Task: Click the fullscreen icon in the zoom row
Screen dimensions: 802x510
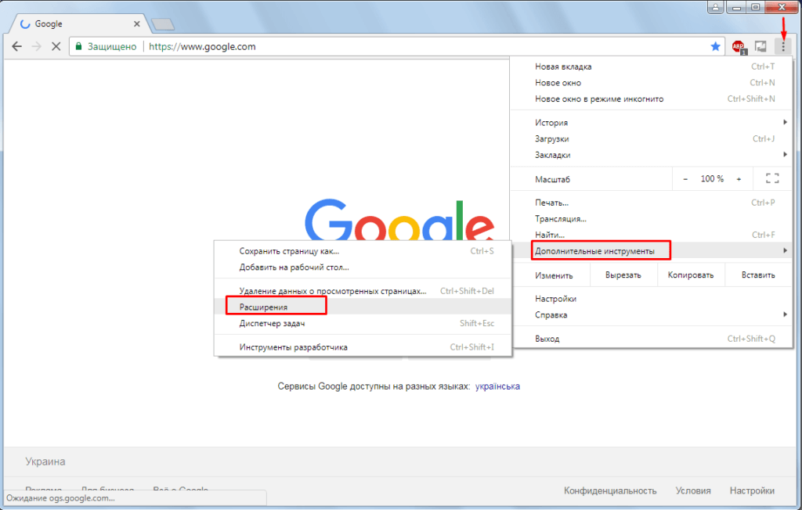Action: pos(771,179)
